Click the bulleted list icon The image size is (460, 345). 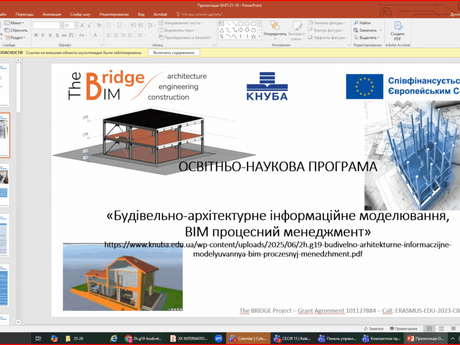(x=109, y=25)
